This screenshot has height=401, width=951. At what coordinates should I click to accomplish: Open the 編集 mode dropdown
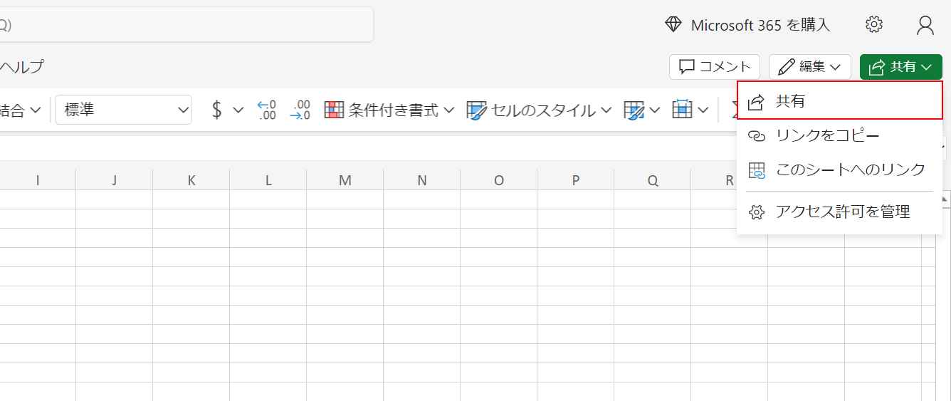pos(810,67)
